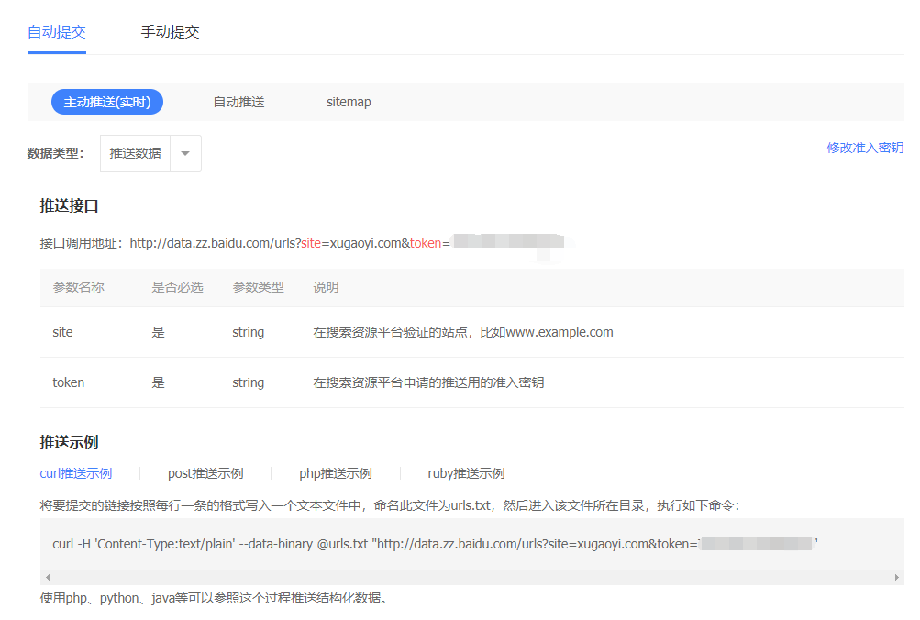Viewport: 920px width, 620px height.
Task: Open the 推送数据 data type dropdown
Action: tap(135, 152)
